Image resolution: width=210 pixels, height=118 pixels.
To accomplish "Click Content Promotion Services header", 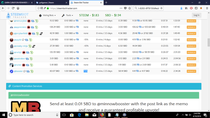I will point(104,86).
